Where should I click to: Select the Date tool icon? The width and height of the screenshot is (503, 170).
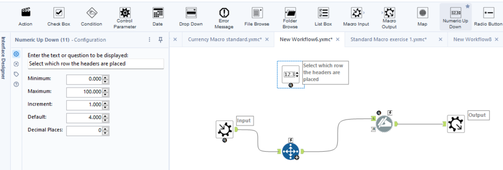(x=158, y=13)
